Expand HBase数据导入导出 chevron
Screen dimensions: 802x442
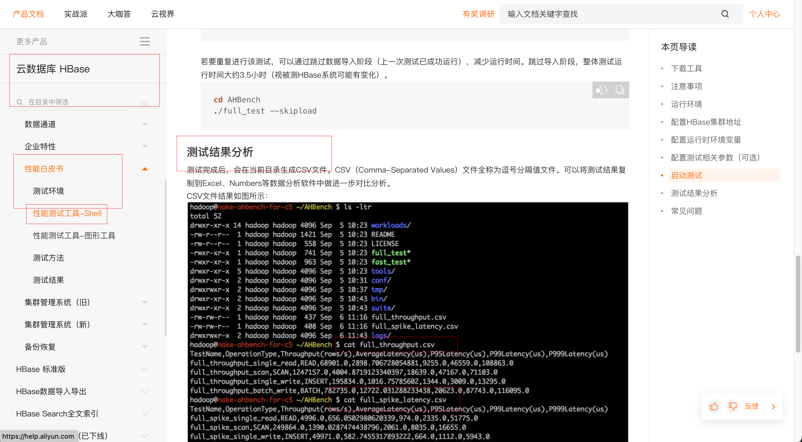tap(145, 391)
